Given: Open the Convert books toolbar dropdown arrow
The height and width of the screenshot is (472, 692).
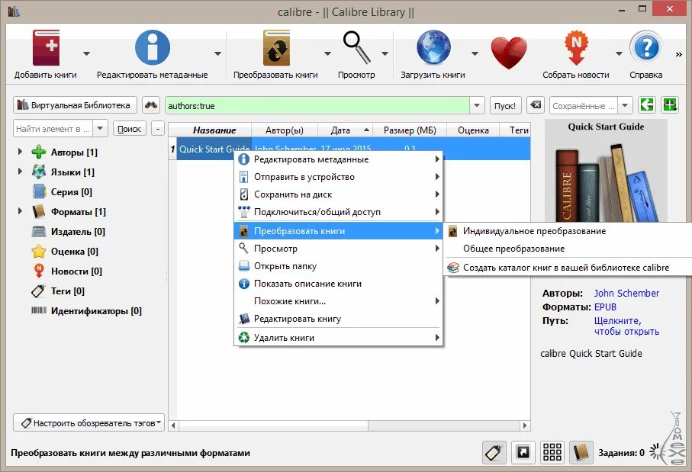Looking at the screenshot, I should (x=327, y=53).
